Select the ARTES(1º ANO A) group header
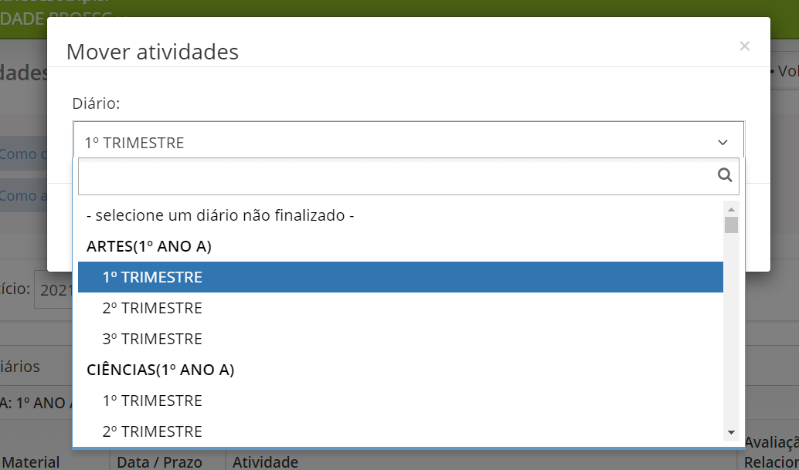The image size is (799, 470). click(400, 247)
